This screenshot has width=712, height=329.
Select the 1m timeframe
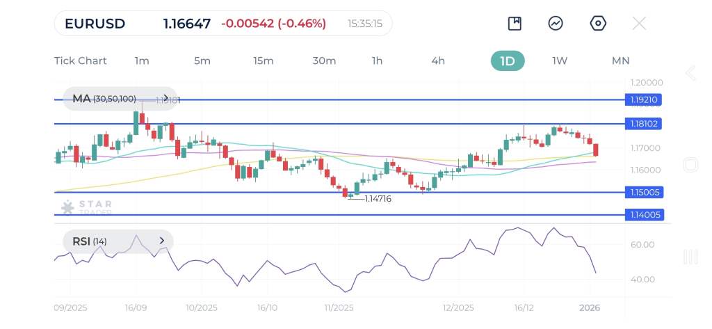pyautogui.click(x=142, y=61)
